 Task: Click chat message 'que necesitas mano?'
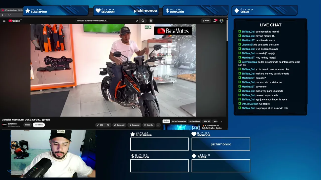click(x=267, y=32)
